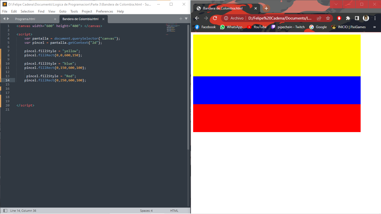Open the red adblock extension icon

[339, 18]
